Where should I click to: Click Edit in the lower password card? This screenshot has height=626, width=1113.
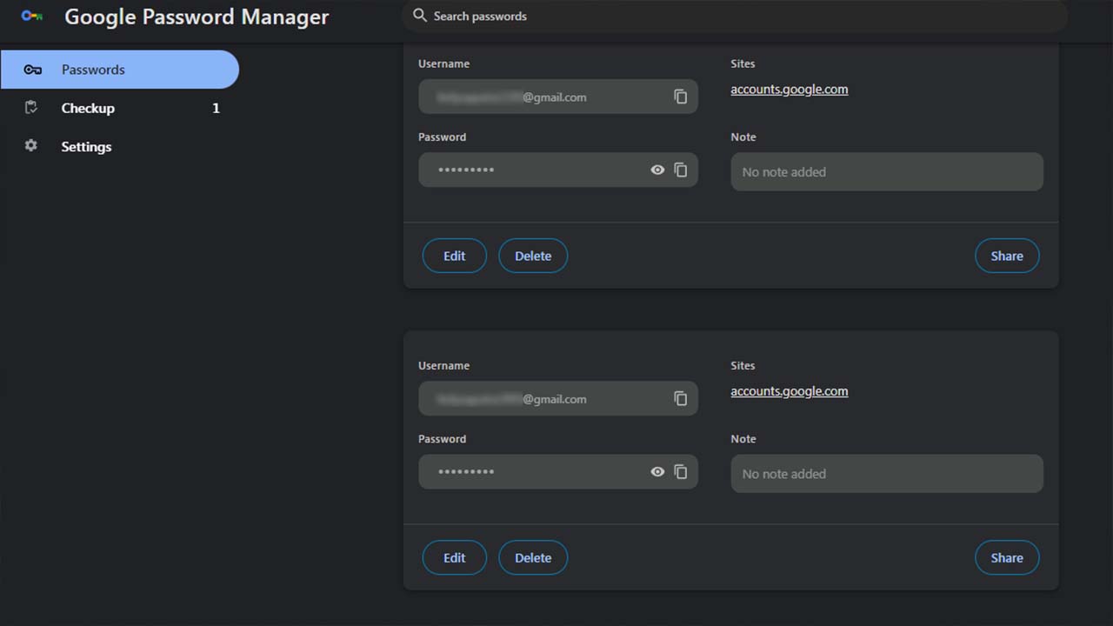[x=454, y=557]
